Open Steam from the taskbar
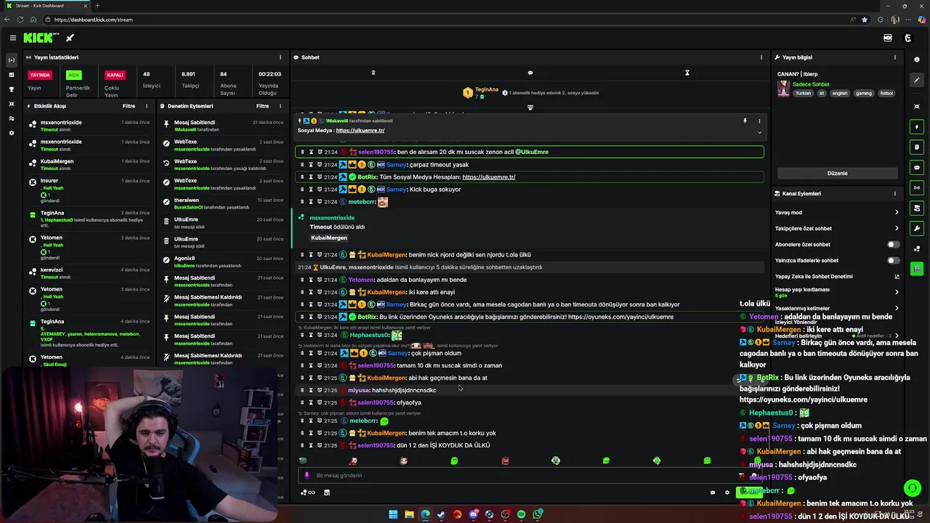Viewport: 930px width, 523px height. coord(441,514)
